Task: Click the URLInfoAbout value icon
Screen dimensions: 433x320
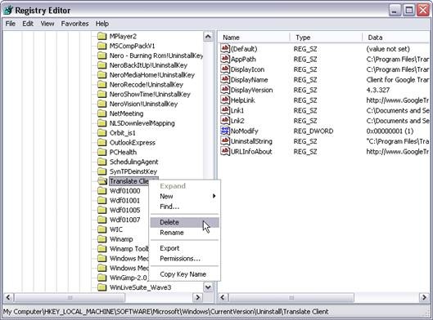Action: click(225, 151)
